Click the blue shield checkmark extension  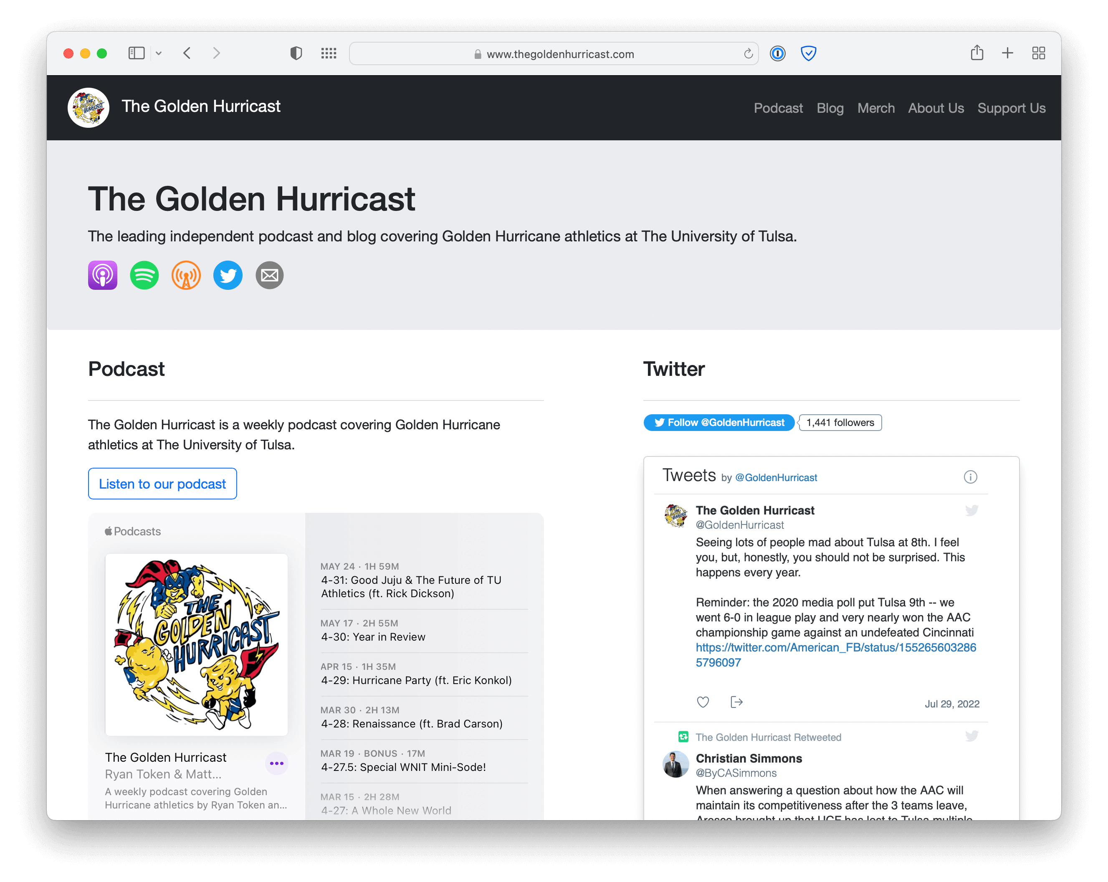pos(808,53)
